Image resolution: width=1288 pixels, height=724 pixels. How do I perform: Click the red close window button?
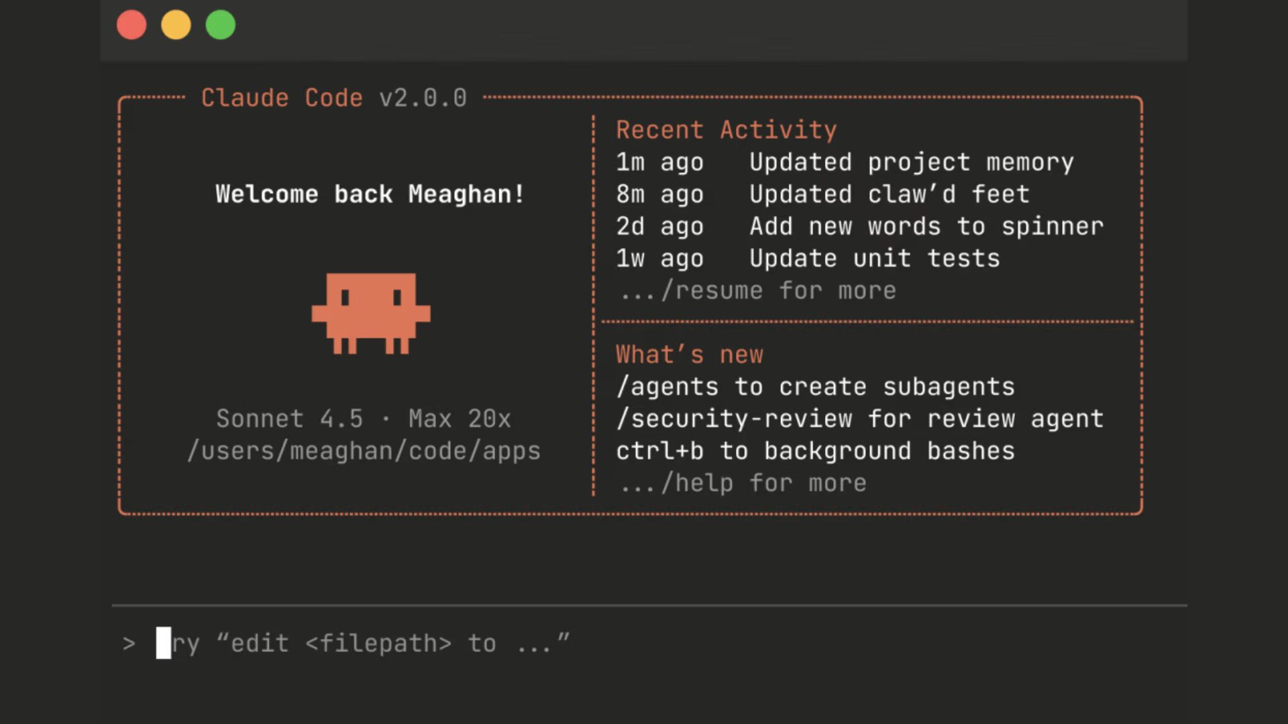coord(131,25)
